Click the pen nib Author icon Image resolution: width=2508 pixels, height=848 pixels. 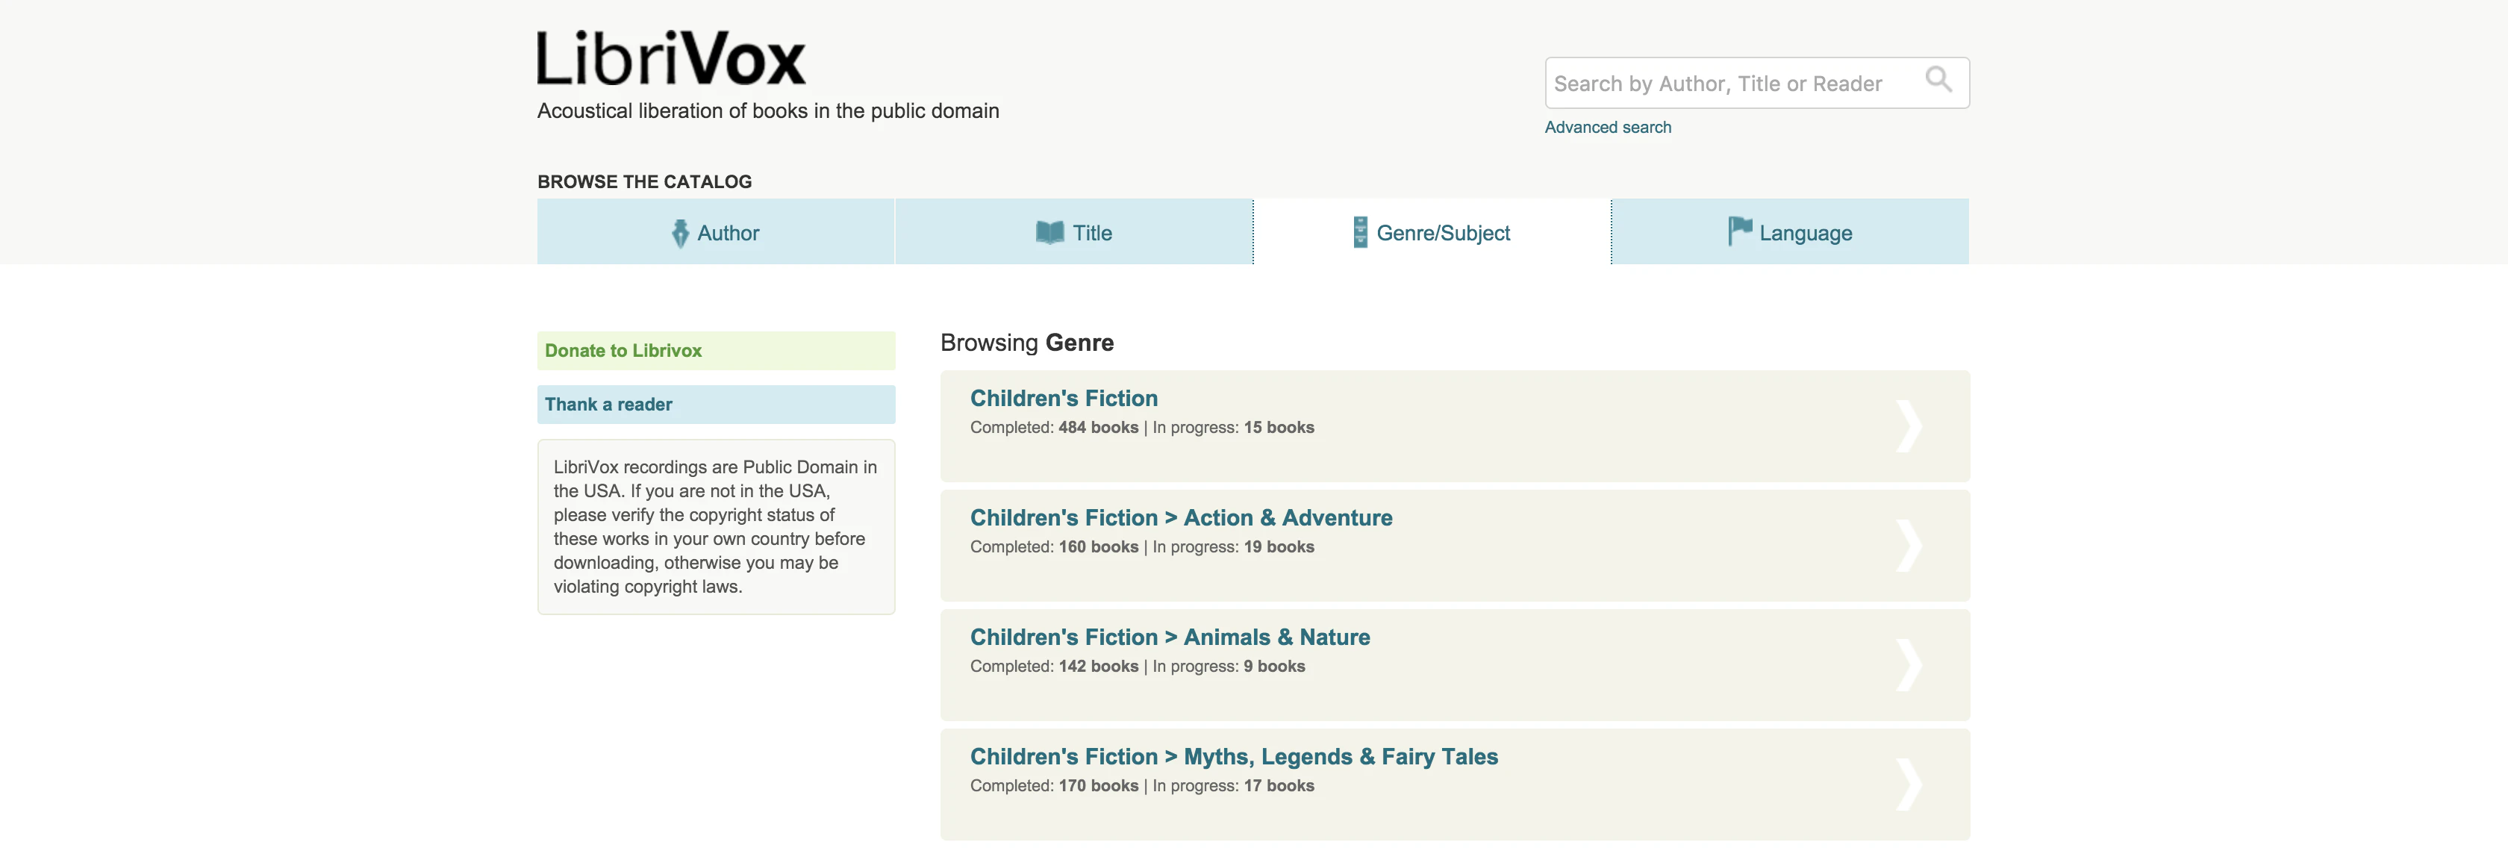[679, 233]
